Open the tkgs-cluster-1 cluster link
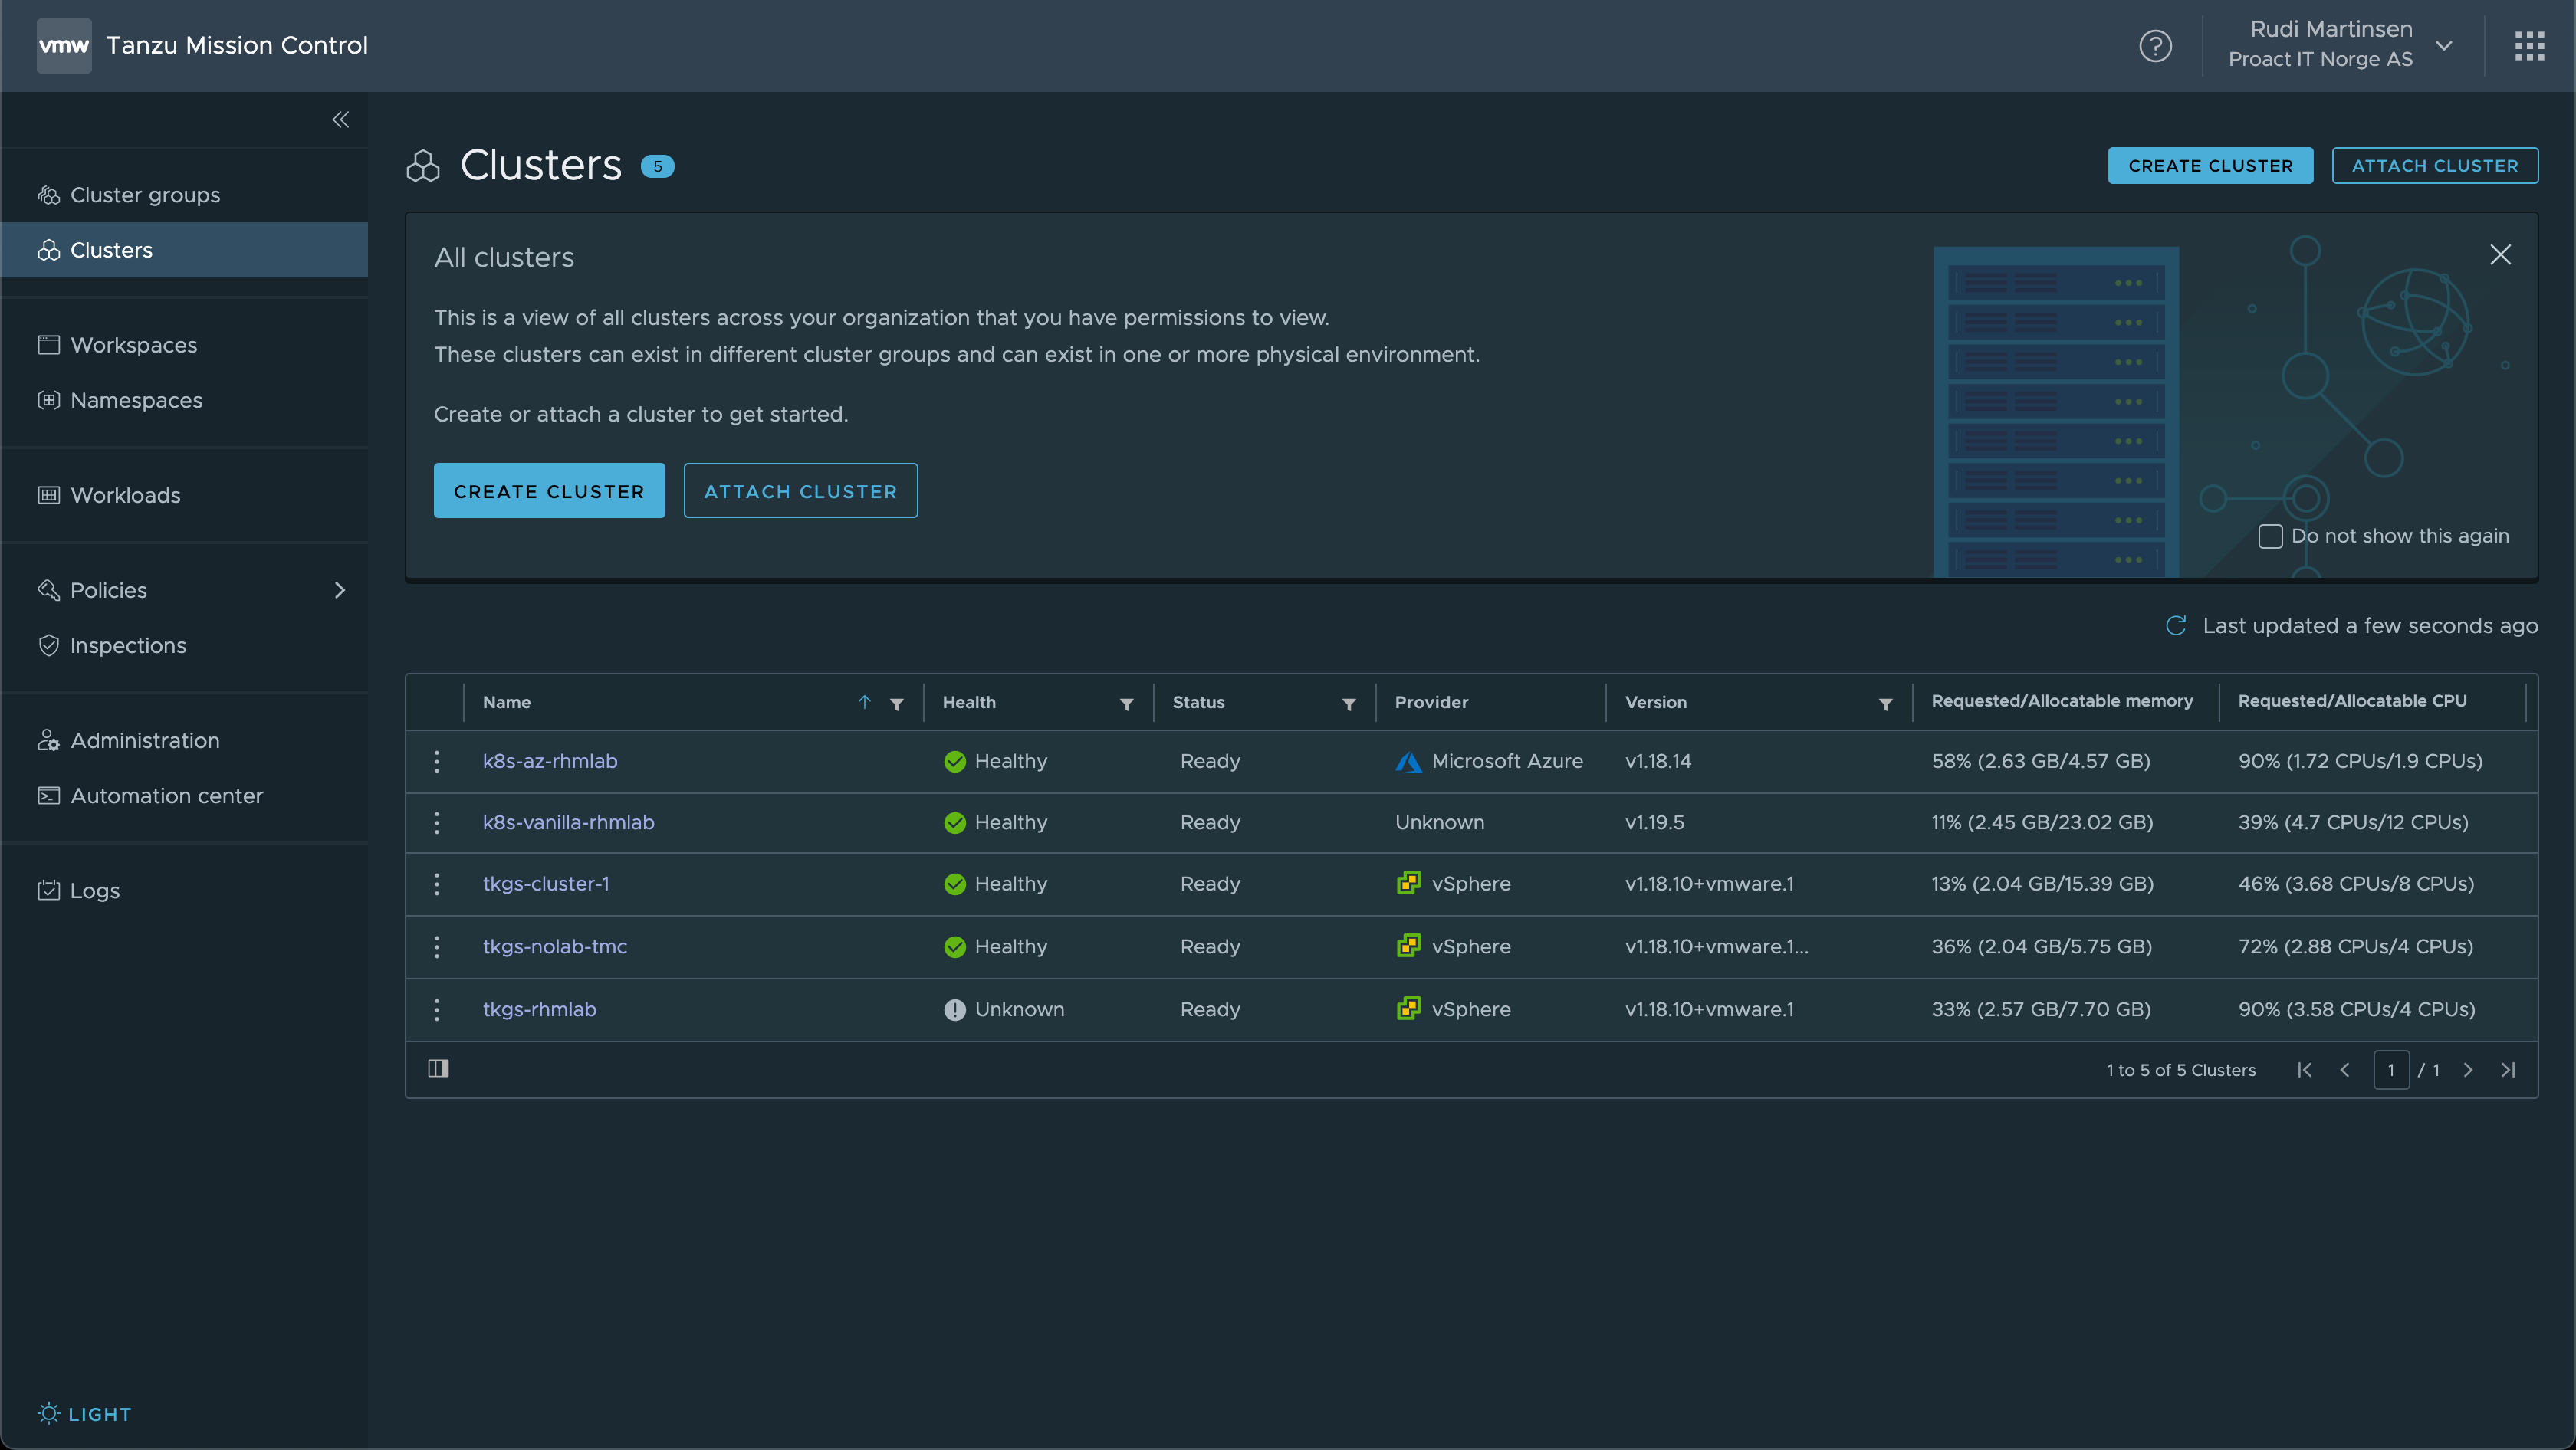This screenshot has height=1450, width=2576. (x=546, y=884)
